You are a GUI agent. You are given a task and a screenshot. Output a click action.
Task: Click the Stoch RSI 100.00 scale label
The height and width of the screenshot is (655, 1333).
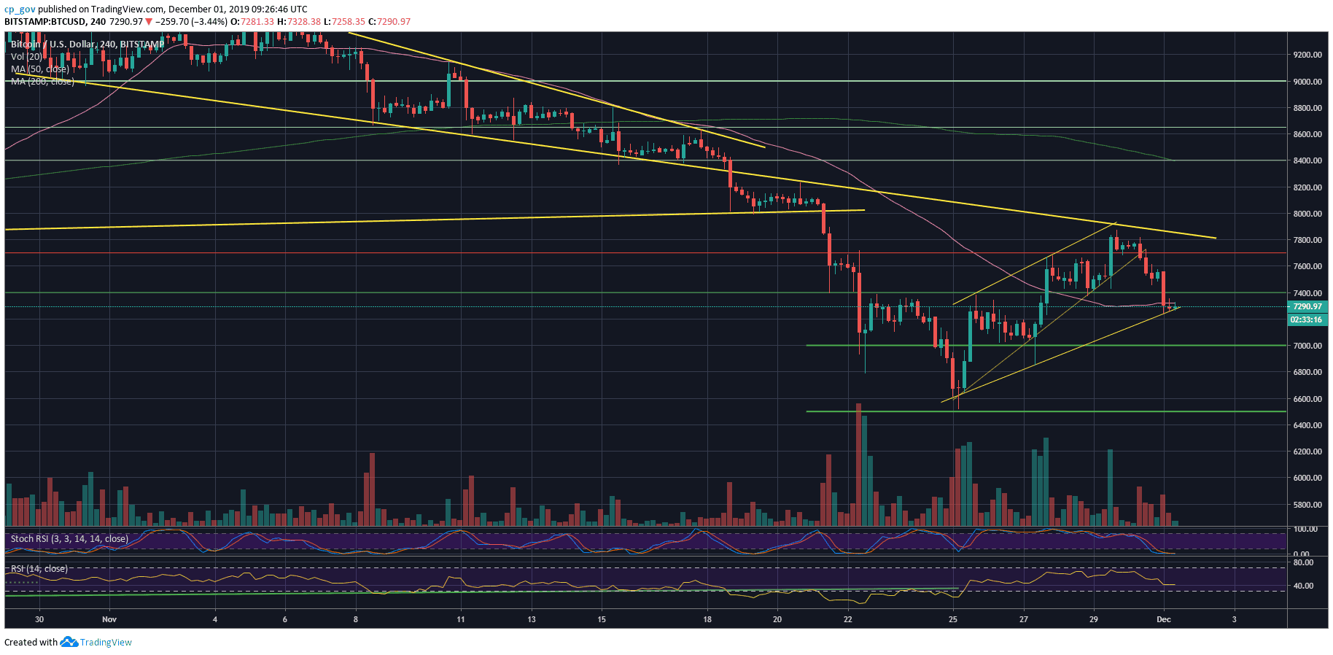(1306, 529)
